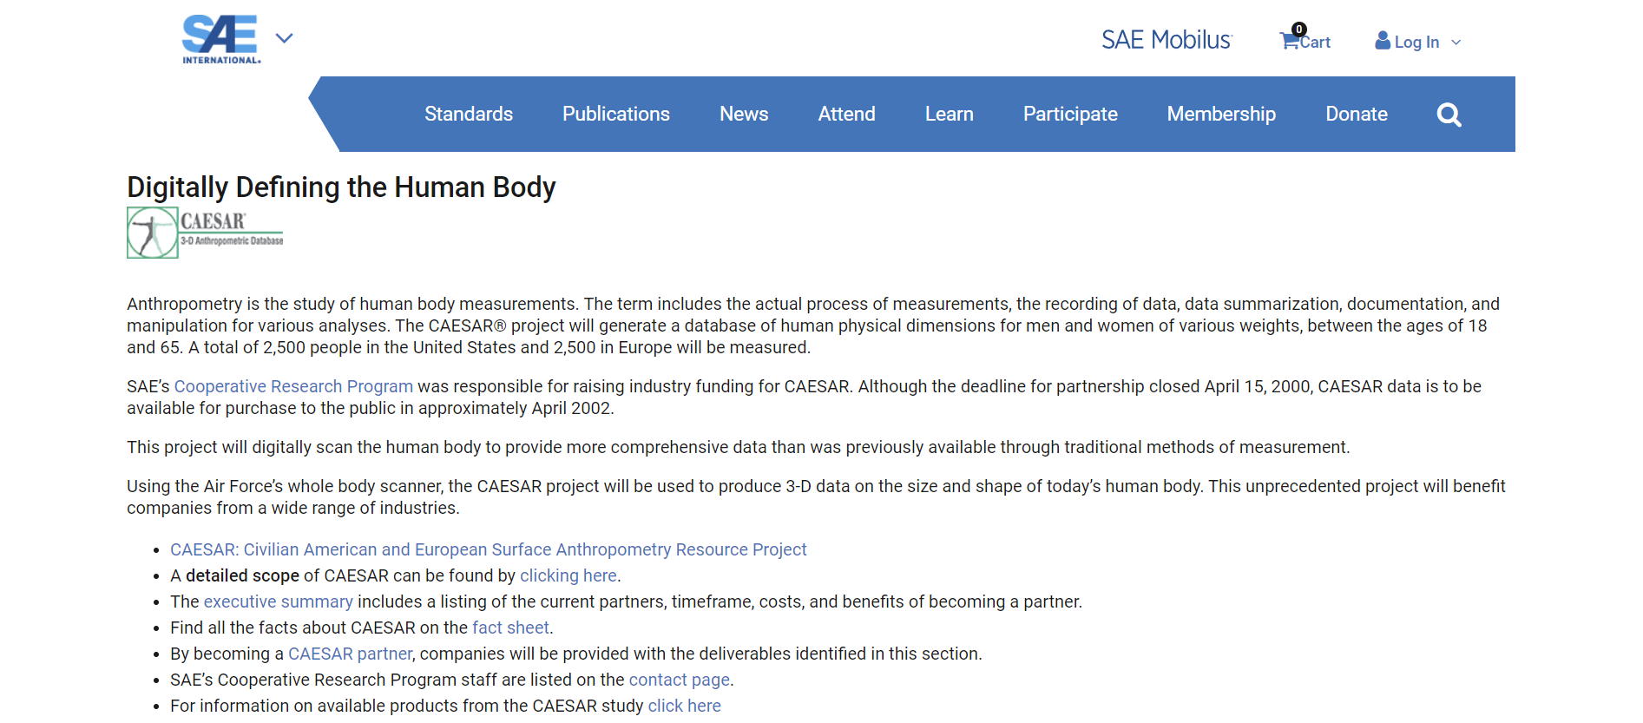Click the CAESAR 3-D Anthropometric Database logo
Image resolution: width=1643 pixels, height=723 pixels.
205,232
